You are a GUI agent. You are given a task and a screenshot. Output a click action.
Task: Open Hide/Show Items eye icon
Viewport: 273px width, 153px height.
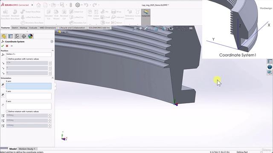pos(171,28)
